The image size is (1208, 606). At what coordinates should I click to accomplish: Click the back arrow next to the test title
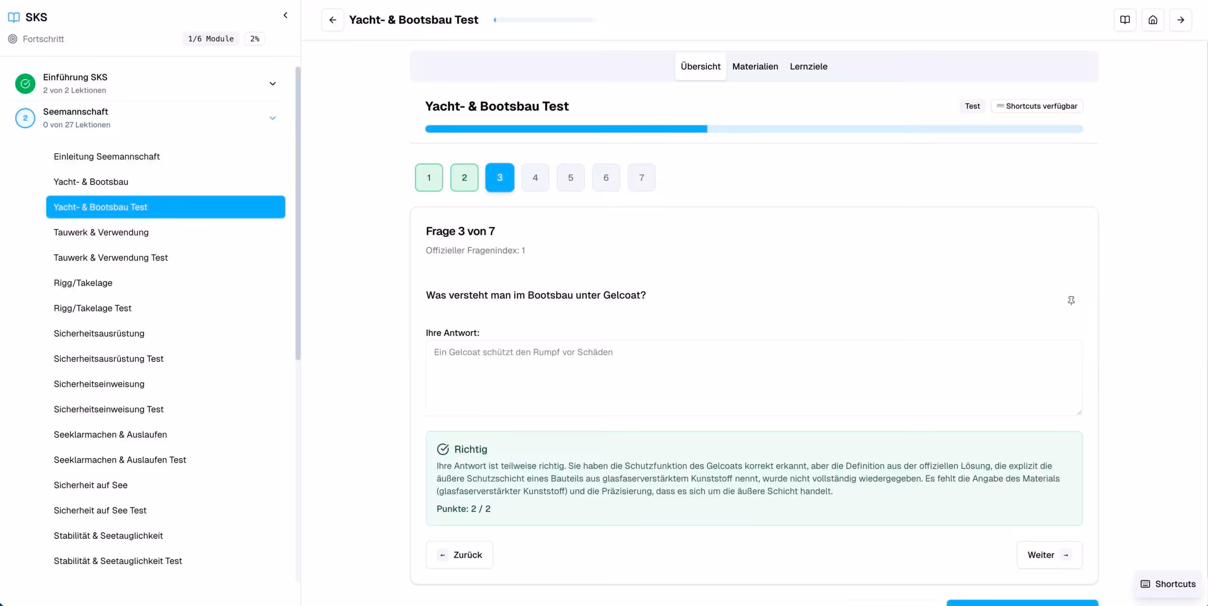pos(333,20)
